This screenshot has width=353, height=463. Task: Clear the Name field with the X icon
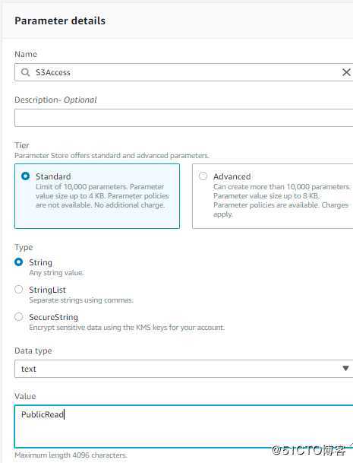tap(346, 72)
